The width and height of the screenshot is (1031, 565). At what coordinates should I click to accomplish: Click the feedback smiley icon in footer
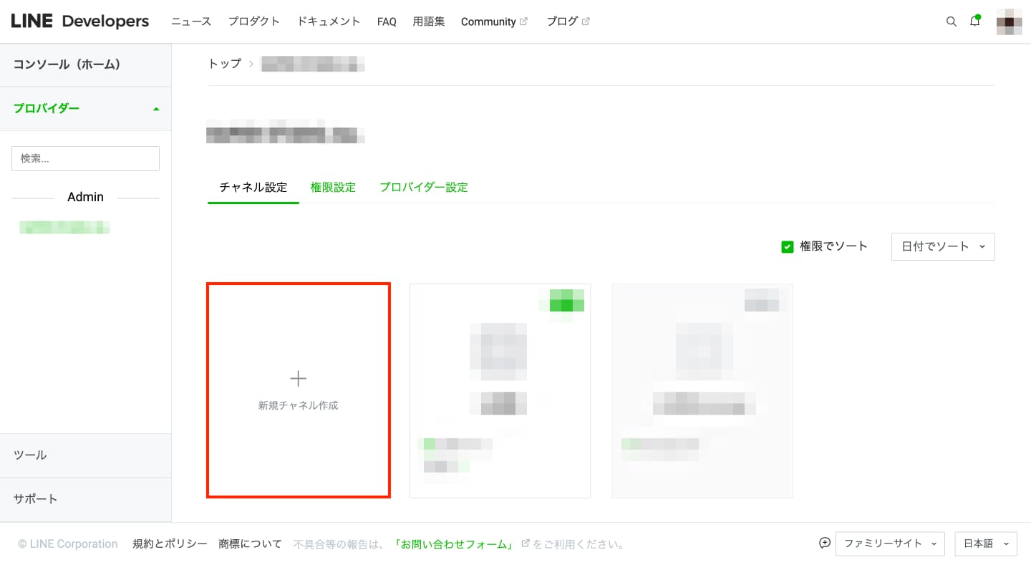pos(824,543)
